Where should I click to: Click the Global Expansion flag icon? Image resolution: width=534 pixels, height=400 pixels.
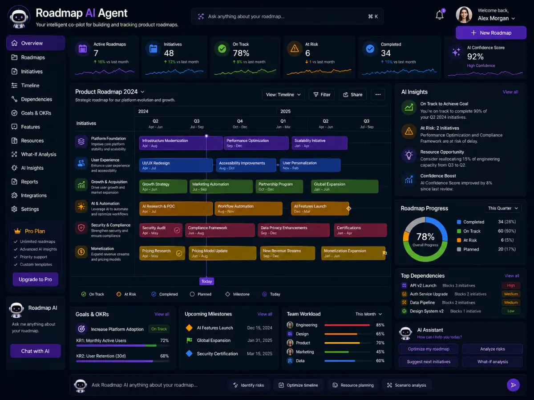(189, 340)
